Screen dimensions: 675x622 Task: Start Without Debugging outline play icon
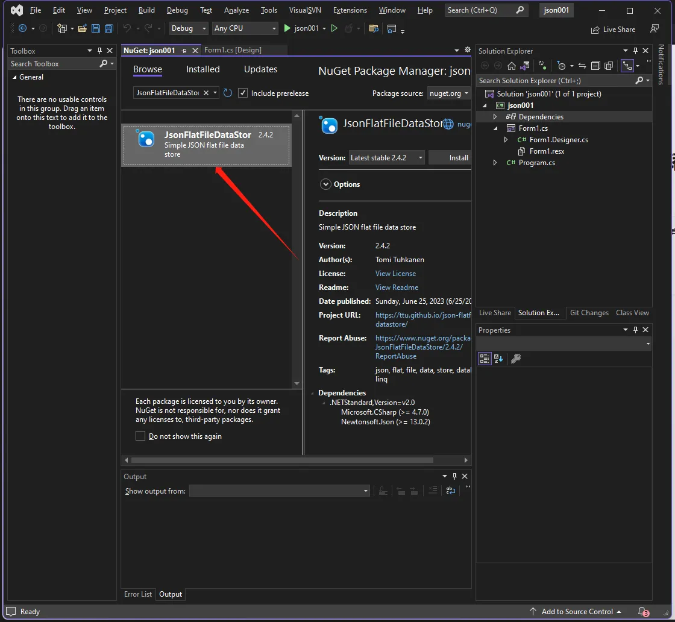334,28
